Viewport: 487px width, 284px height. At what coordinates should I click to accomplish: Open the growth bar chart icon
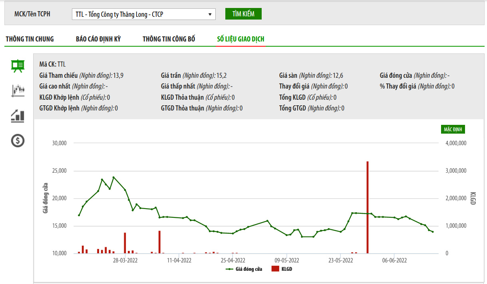[x=18, y=116]
